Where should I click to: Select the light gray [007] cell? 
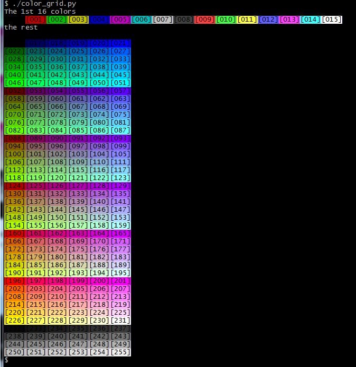pyautogui.click(x=163, y=20)
